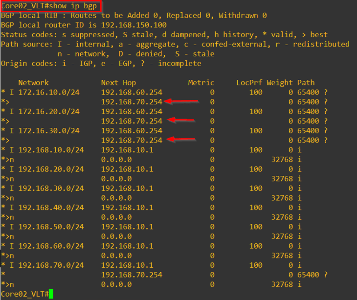Image resolution: width=357 pixels, height=300 pixels.
Task: Click the LocPrf column header
Action: tap(249, 82)
